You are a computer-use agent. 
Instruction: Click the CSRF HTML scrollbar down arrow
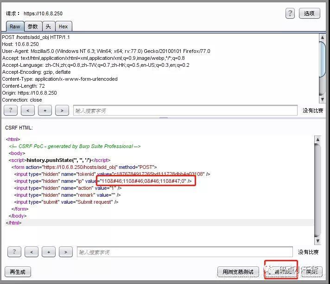click(318, 241)
